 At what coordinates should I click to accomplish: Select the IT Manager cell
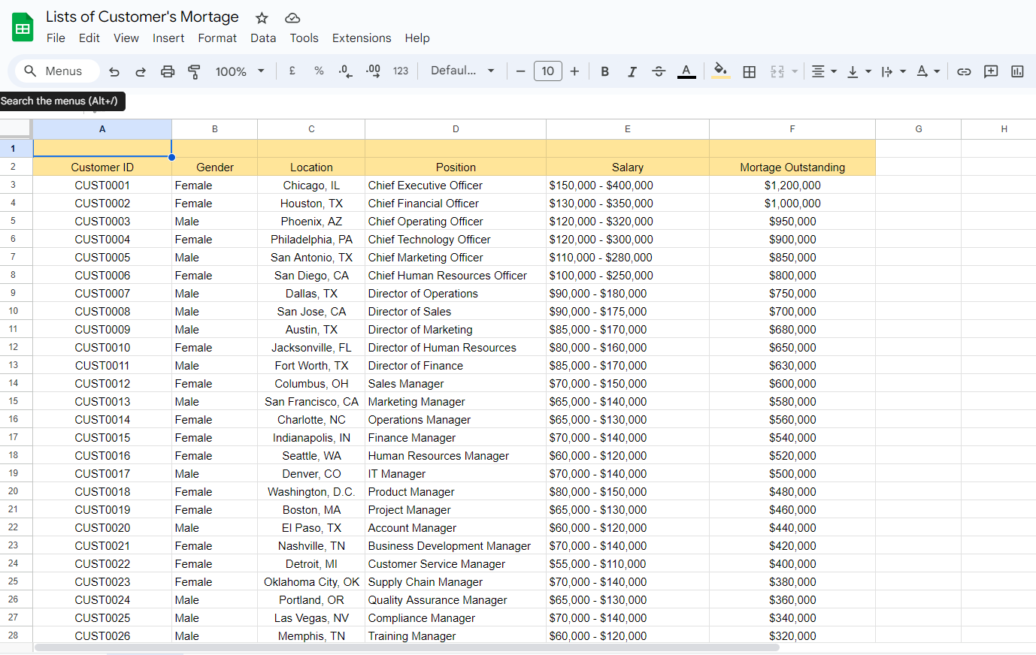tap(456, 473)
